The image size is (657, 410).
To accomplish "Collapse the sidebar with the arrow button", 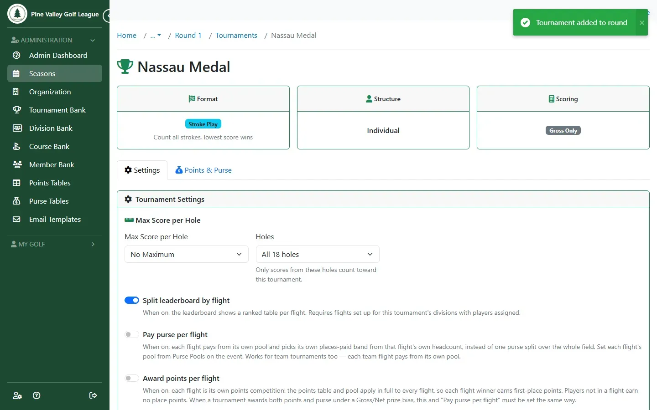I will tap(107, 16).
